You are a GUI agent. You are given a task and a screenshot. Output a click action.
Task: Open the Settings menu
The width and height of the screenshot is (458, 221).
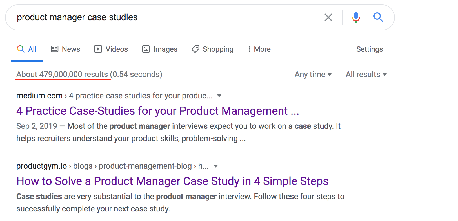tap(370, 49)
